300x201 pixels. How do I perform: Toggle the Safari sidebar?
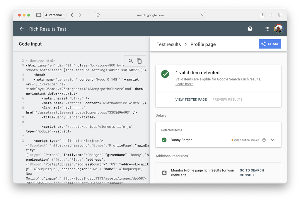(38, 15)
